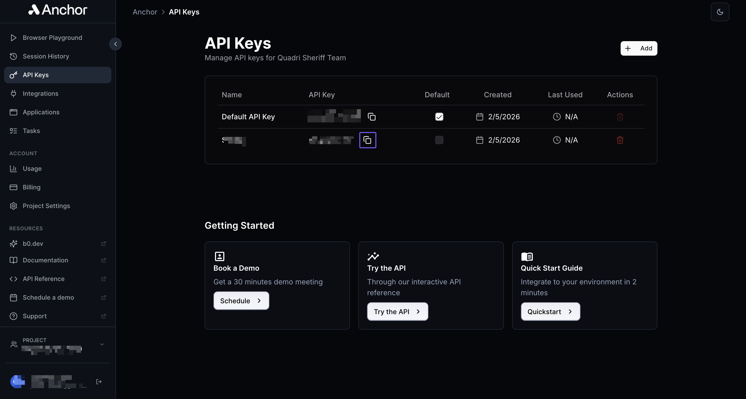This screenshot has height=399, width=746.
Task: Uncheck Default API Key default checkbox
Action: [x=439, y=117]
